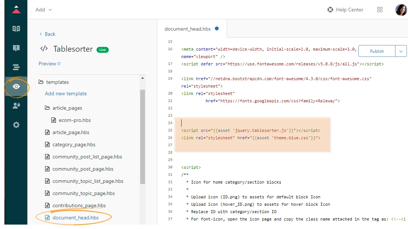Click the ecom-pro.hbs file icon
This screenshot has height=229, width=408.
(54, 120)
